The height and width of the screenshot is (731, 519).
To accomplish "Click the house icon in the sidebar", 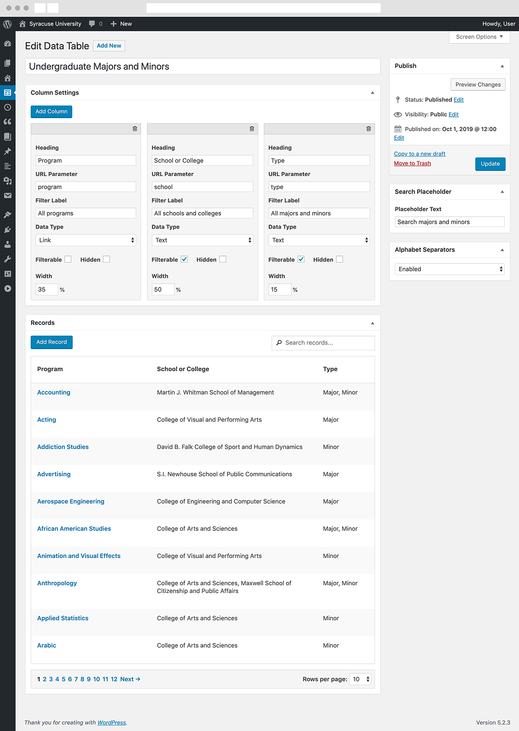I will pyautogui.click(x=7, y=78).
